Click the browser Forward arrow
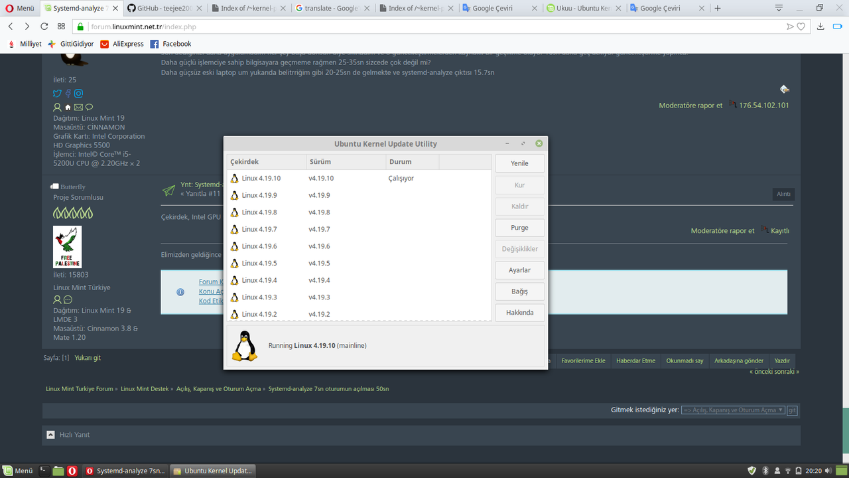Image resolution: width=849 pixels, height=478 pixels. [27, 27]
